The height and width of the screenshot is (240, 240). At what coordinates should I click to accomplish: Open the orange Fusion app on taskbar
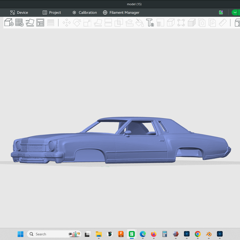(121, 234)
